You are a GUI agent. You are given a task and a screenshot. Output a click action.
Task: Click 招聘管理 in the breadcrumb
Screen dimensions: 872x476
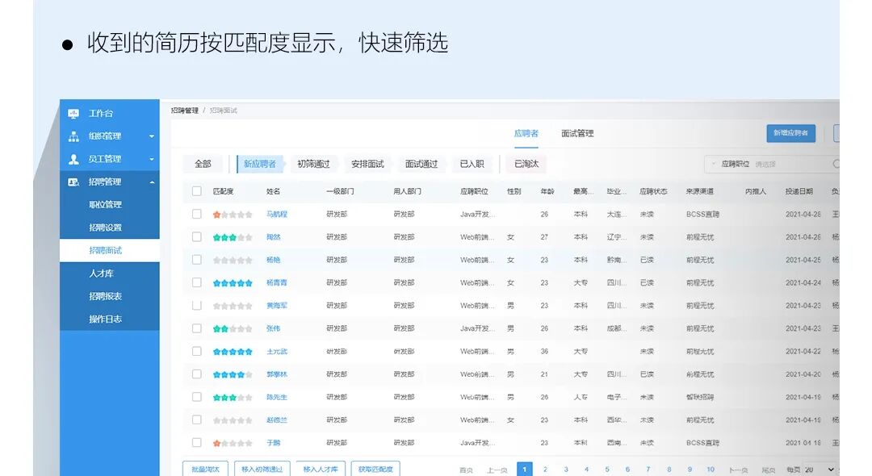point(185,111)
